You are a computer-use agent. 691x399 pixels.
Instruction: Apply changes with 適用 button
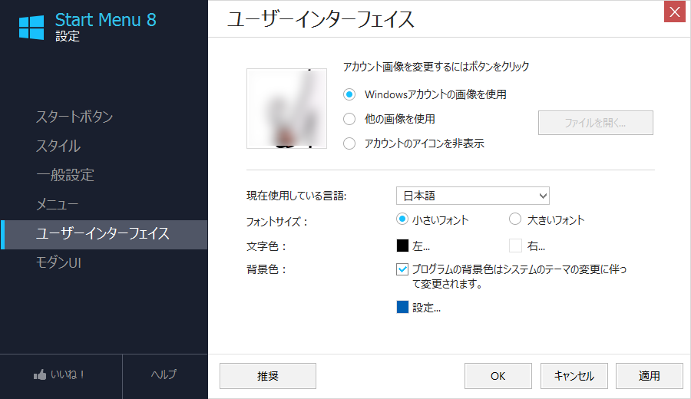649,376
